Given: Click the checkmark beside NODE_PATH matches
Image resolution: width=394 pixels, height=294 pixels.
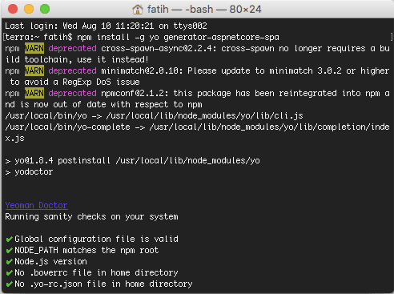Looking at the screenshot, I should tap(9, 250).
